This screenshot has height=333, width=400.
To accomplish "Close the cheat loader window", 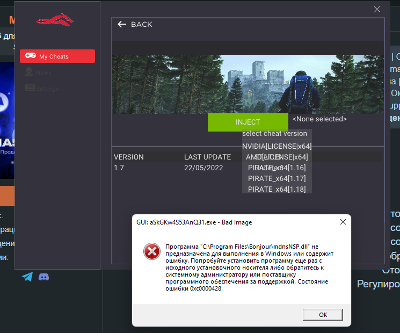I will (x=377, y=10).
